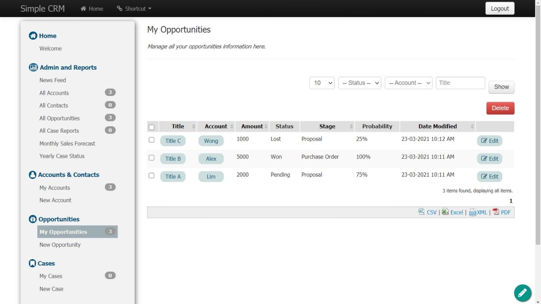Click the Cases section icon

pyautogui.click(x=32, y=263)
